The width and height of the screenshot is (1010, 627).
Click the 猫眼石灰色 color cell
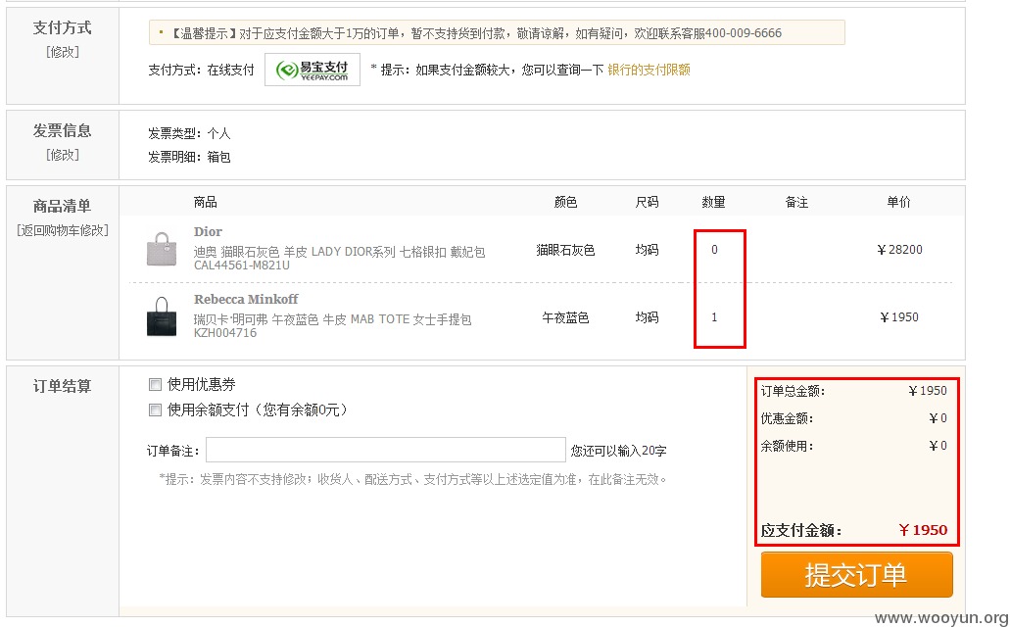[x=565, y=250]
